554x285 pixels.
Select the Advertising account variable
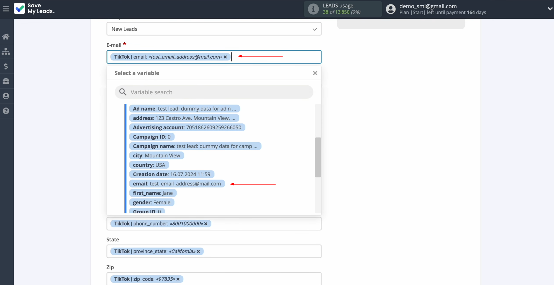click(187, 127)
